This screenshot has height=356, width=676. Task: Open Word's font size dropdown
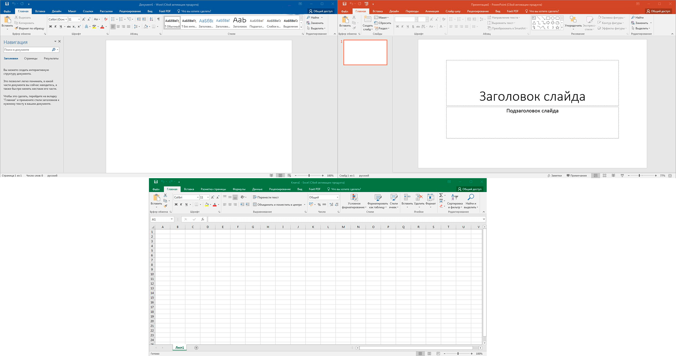pyautogui.click(x=79, y=19)
